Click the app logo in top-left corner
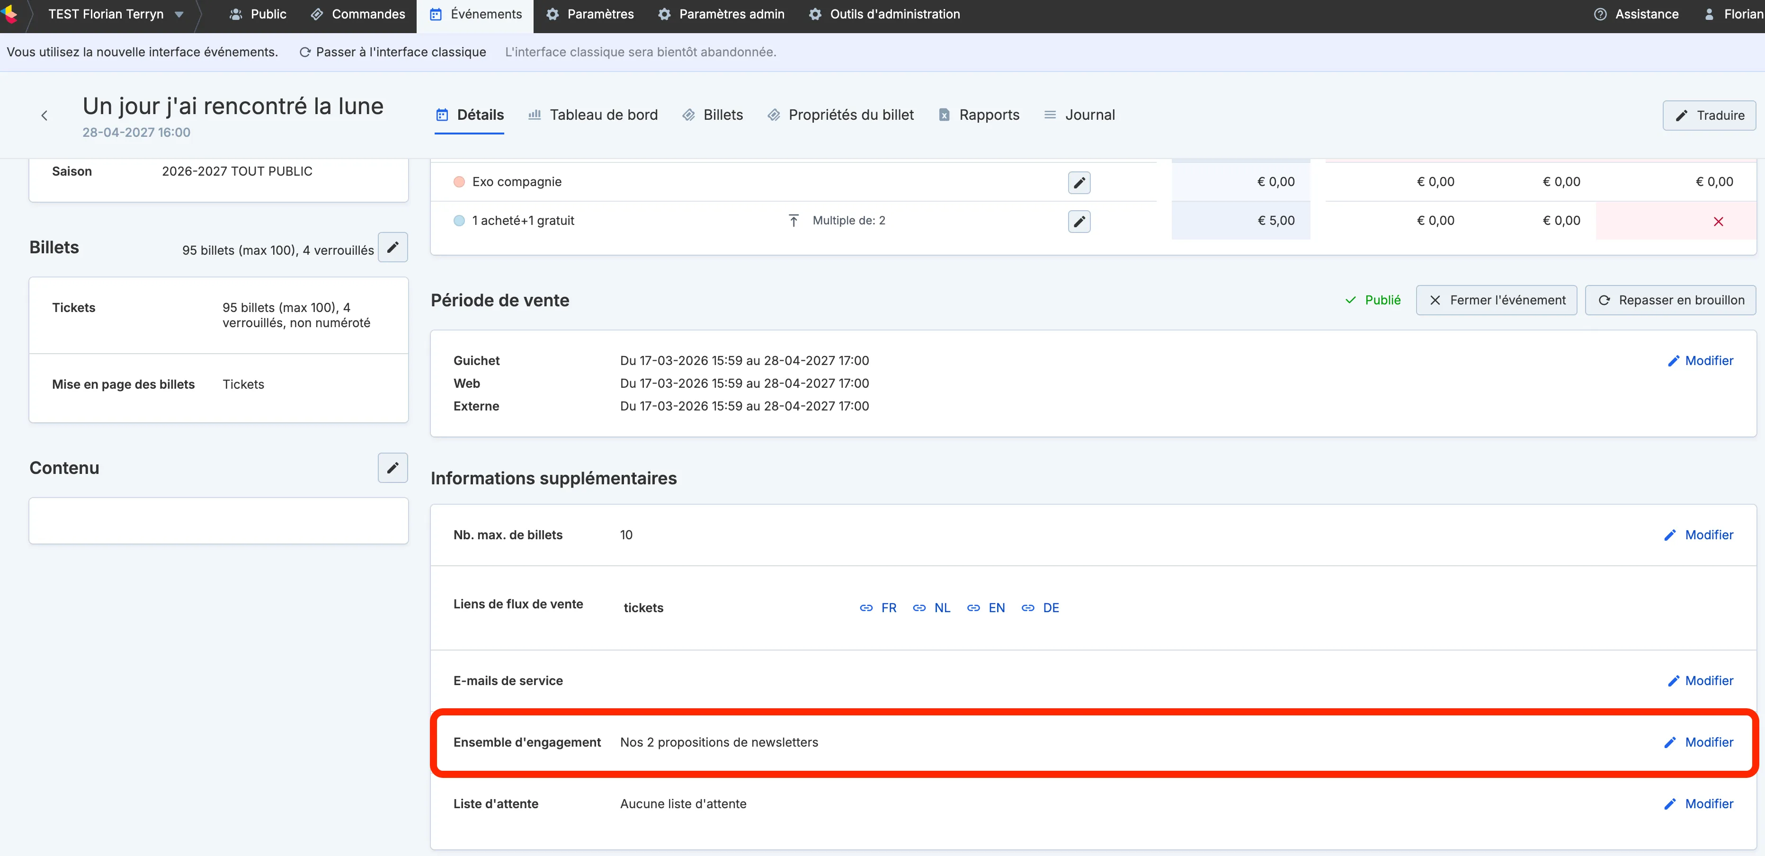 pos(9,14)
